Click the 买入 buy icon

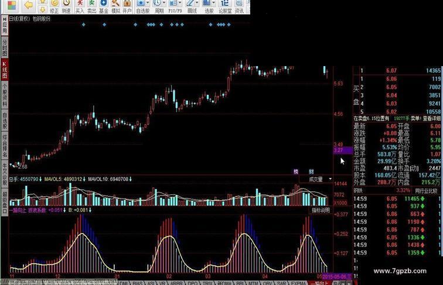pos(80,7)
